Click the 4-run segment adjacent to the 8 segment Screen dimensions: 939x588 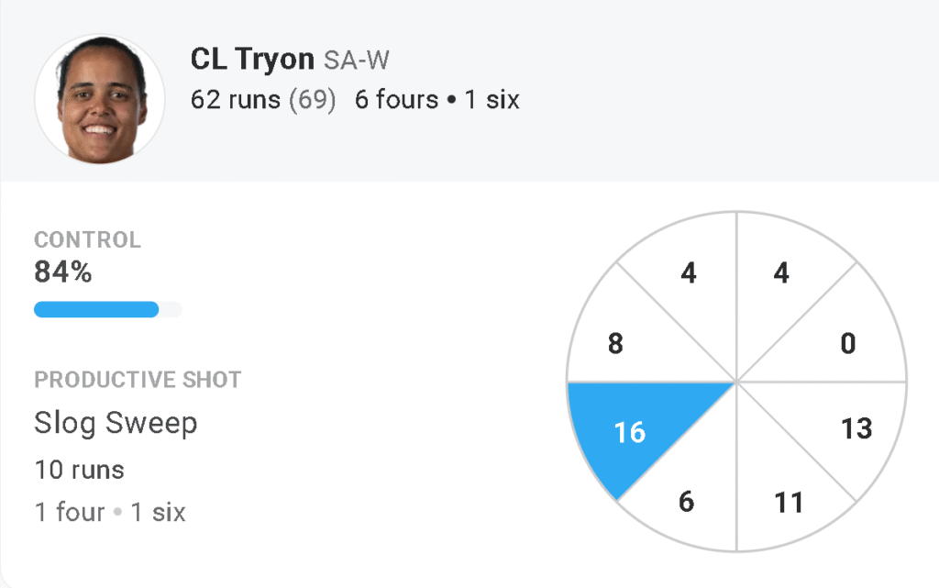pyautogui.click(x=689, y=272)
